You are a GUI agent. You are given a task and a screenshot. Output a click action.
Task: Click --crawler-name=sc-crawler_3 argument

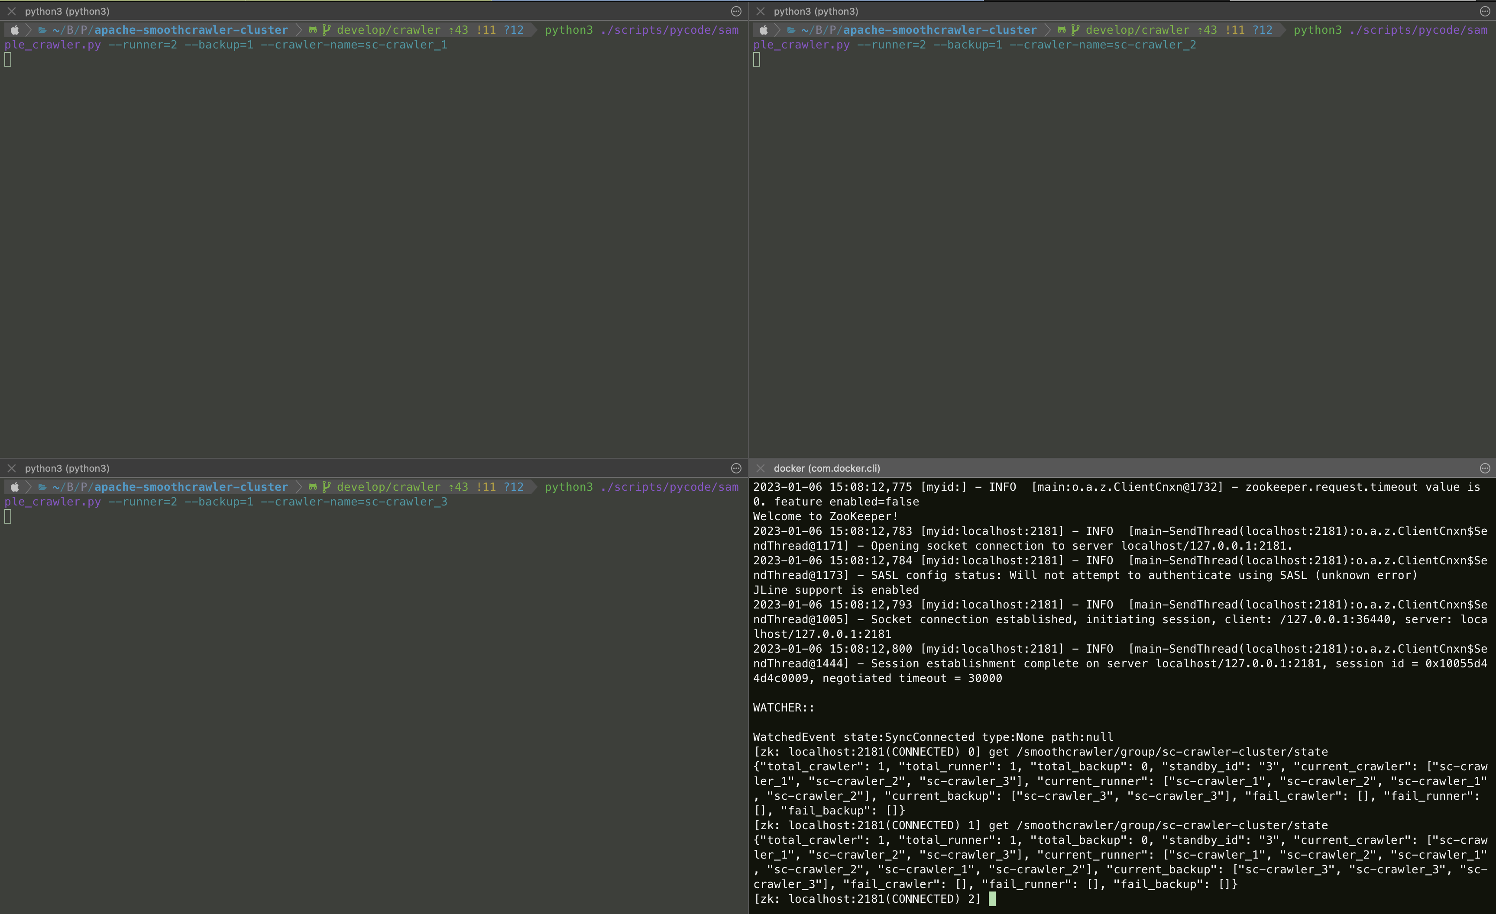click(x=354, y=502)
